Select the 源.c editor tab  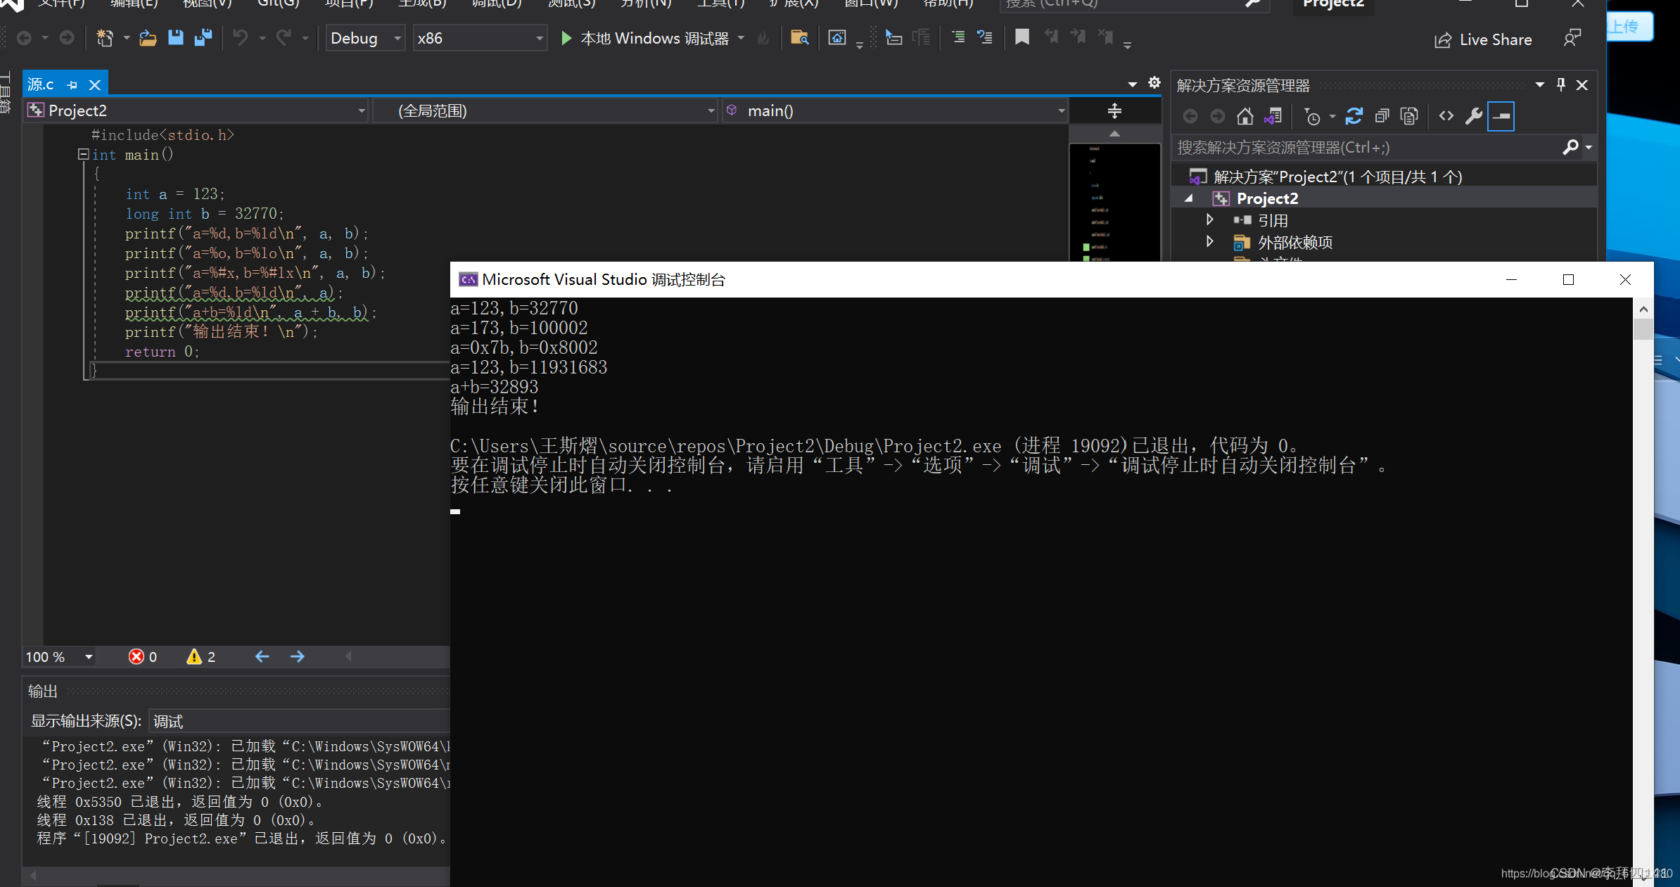click(x=41, y=84)
